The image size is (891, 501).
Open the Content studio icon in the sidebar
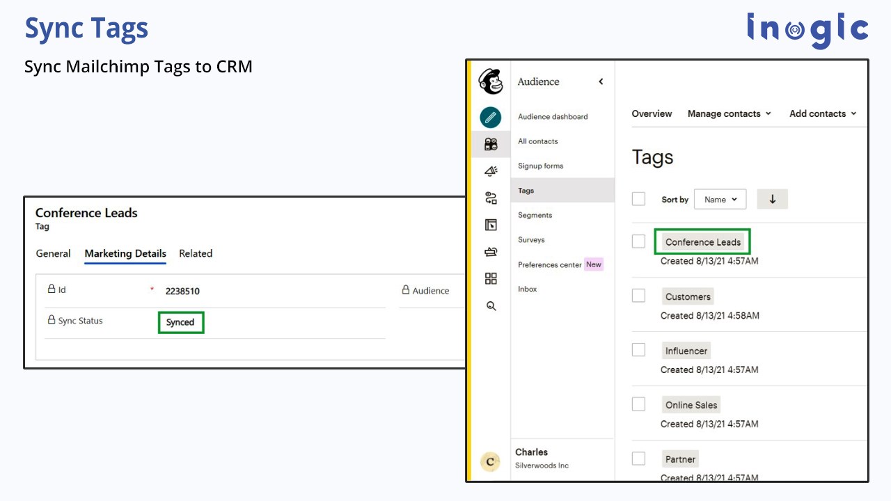[x=491, y=252]
